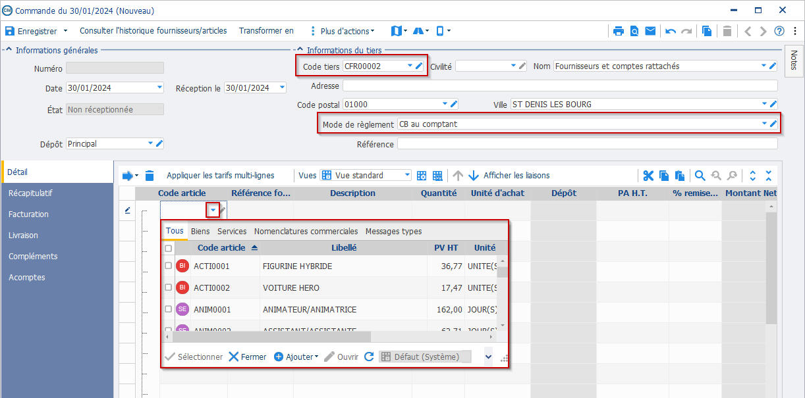Duplicate the document with the copy pages icon

707,31
